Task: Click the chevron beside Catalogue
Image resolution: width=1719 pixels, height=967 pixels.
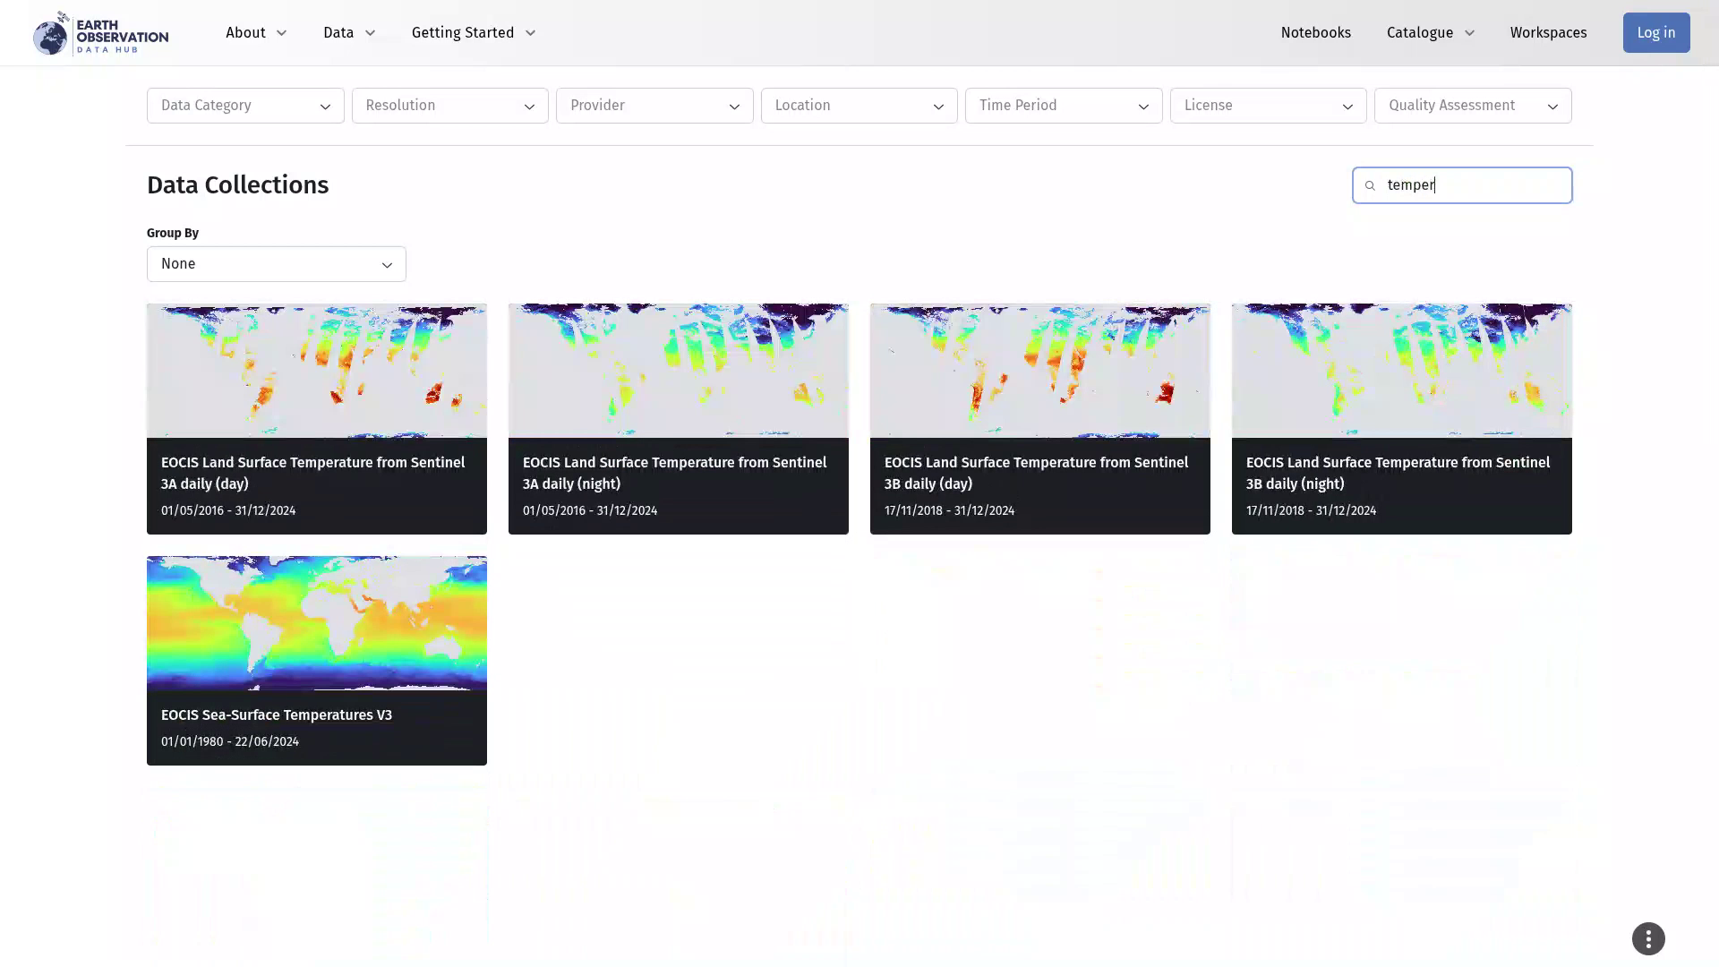Action: 1469,33
